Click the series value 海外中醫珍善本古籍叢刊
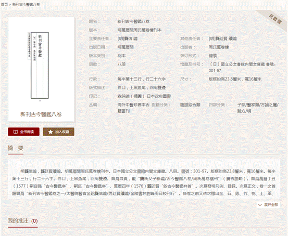 [x=133, y=108]
